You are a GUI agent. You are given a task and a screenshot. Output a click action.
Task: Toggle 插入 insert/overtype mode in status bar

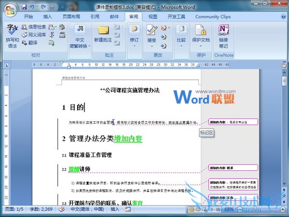pos(115,209)
